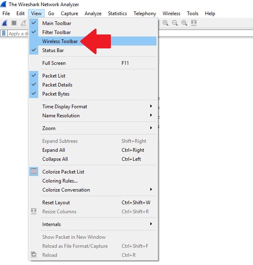
Task: Open the Help menu
Action: click(x=210, y=14)
